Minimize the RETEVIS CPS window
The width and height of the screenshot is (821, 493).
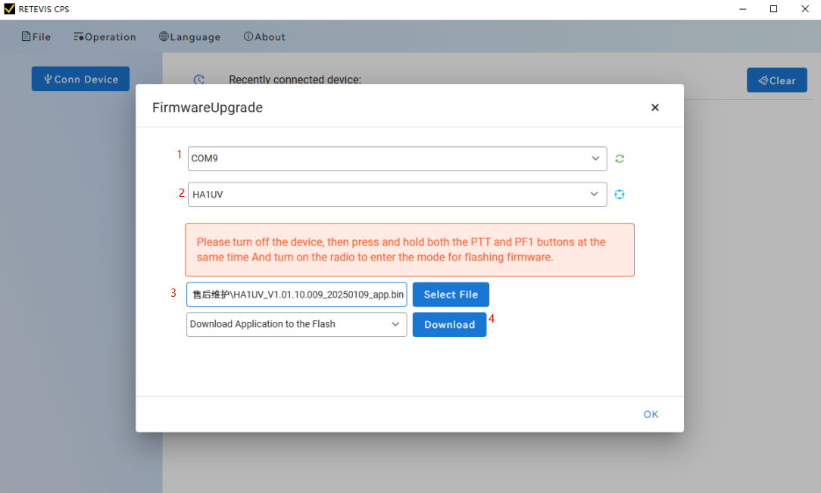point(742,9)
